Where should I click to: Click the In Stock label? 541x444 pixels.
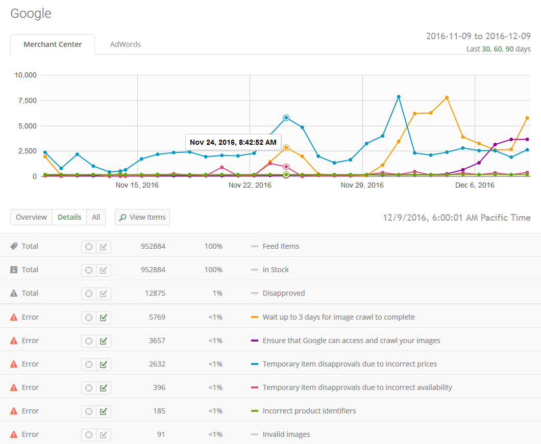pos(276,270)
